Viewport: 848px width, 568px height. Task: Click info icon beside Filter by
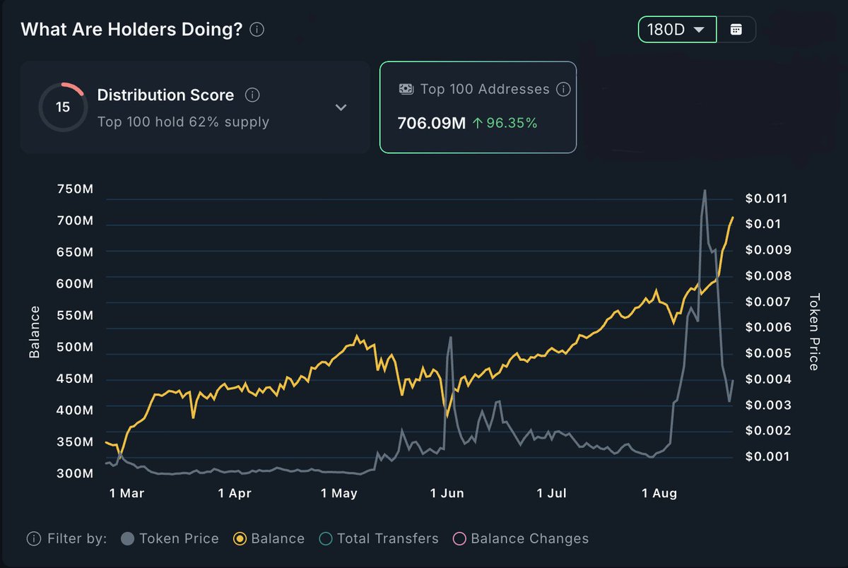point(33,538)
